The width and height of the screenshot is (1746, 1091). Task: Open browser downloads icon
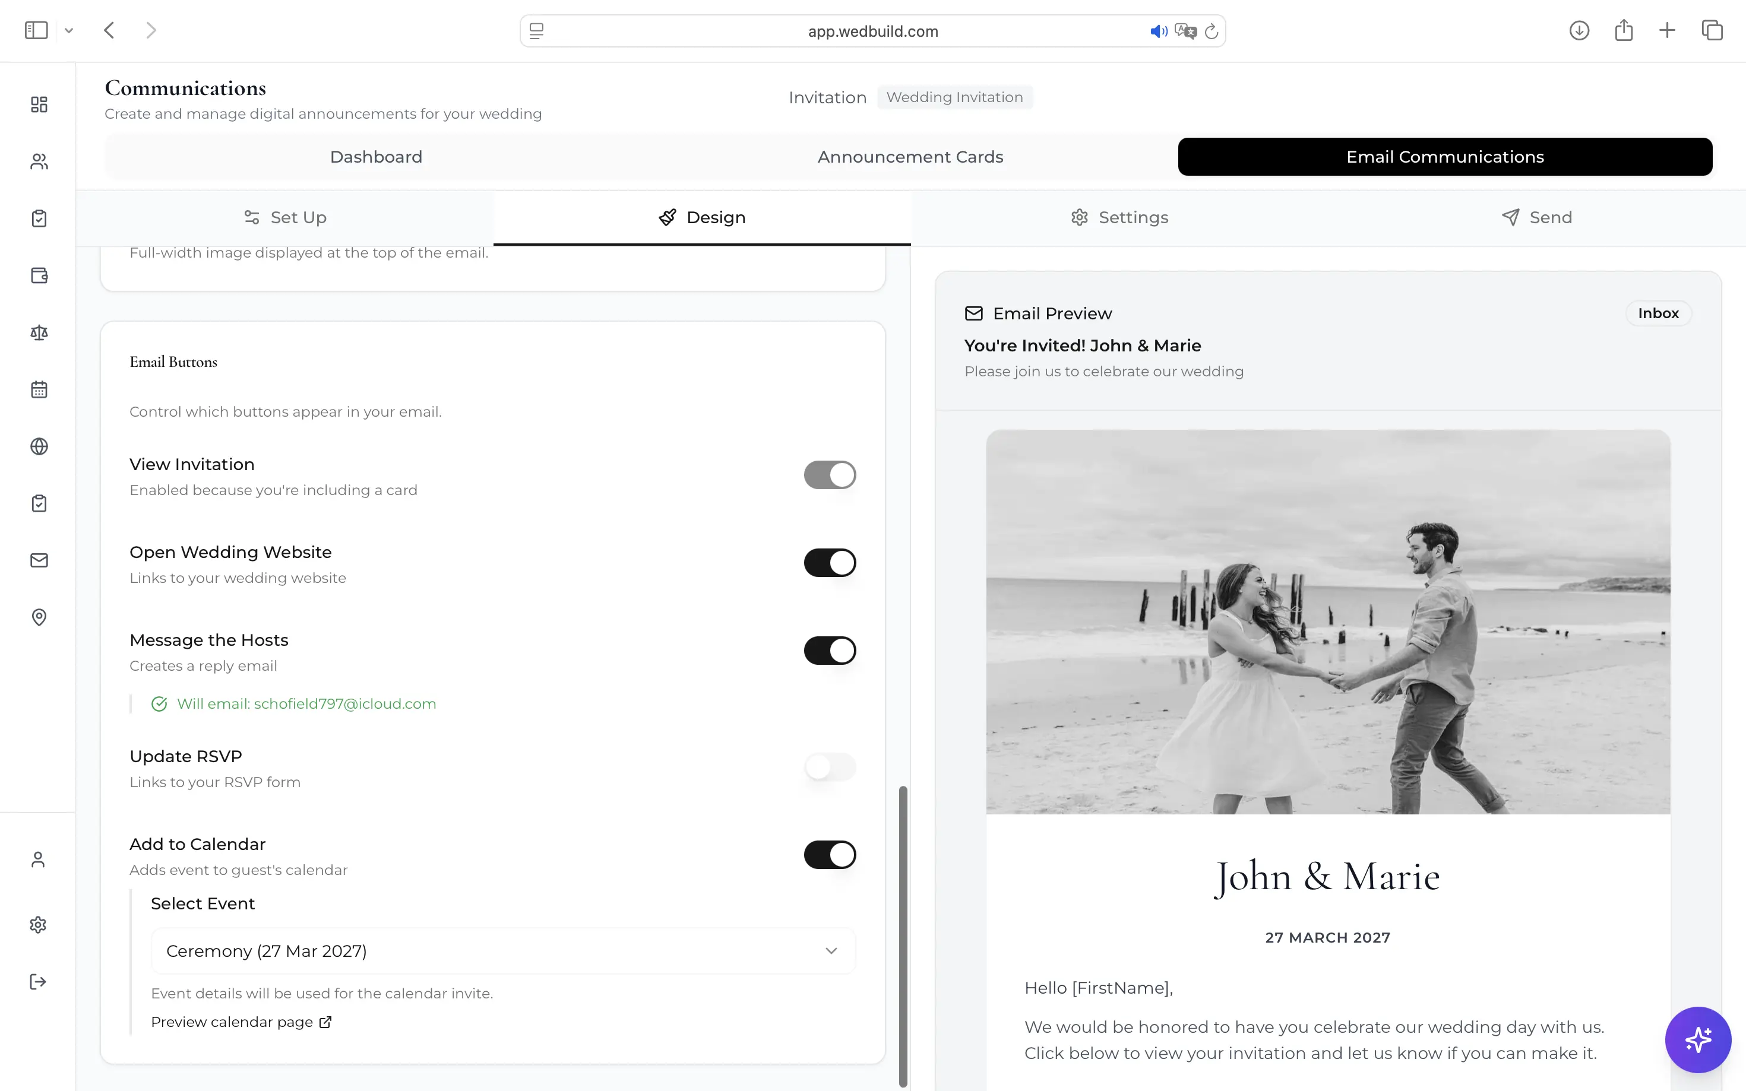(x=1579, y=30)
